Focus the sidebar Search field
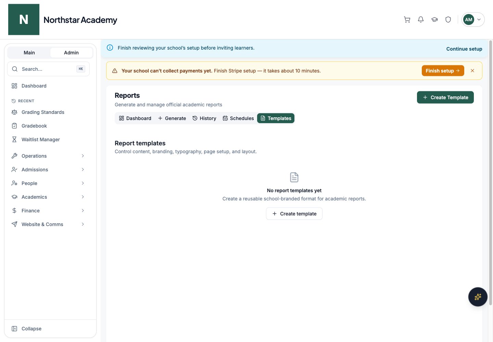Viewport: 493px width, 342px height. (x=48, y=69)
